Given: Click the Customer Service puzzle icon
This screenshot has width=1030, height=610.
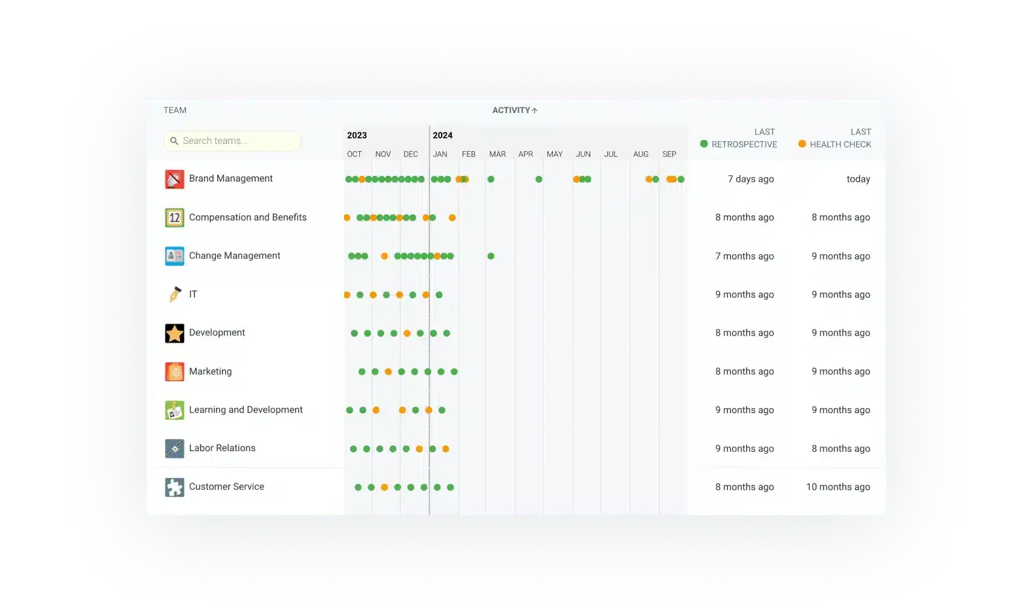Looking at the screenshot, I should [x=174, y=487].
